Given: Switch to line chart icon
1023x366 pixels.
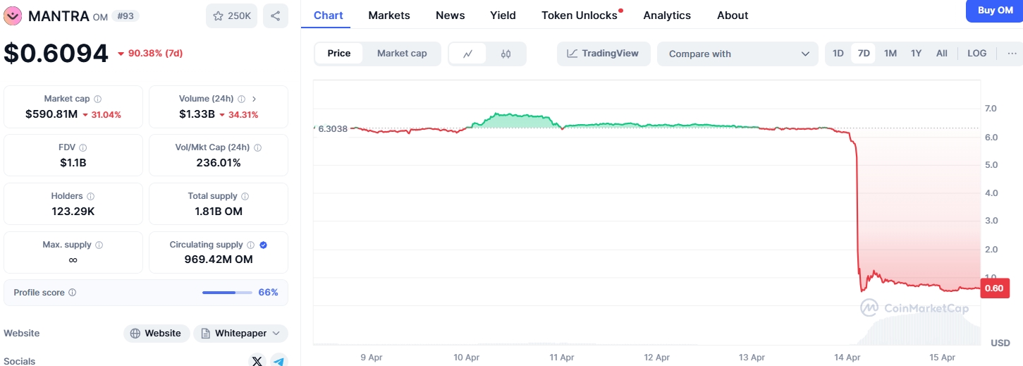Looking at the screenshot, I should point(468,54).
